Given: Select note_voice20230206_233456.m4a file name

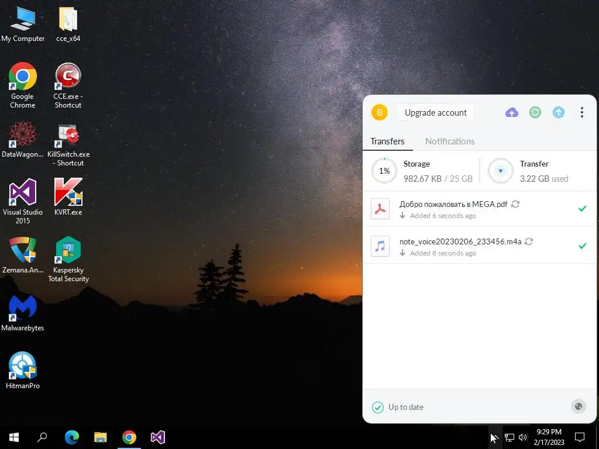Looking at the screenshot, I should coord(460,241).
